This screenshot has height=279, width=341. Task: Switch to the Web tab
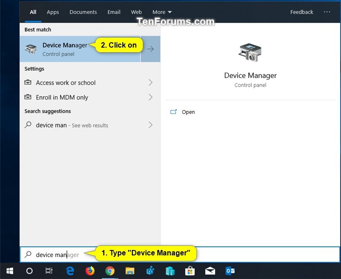tap(136, 12)
